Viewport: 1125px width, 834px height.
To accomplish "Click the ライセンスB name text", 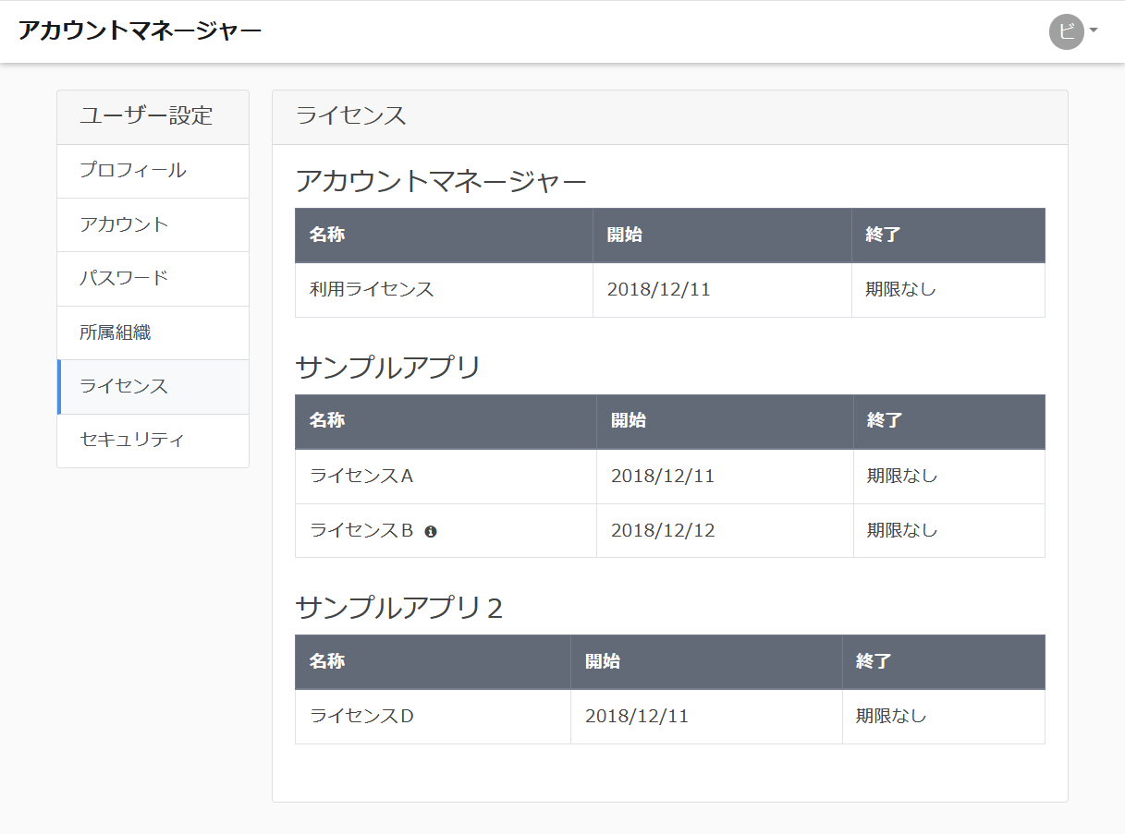I will (361, 530).
